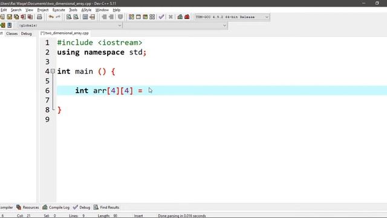Switch to the Debug tab in left panel

(x=26, y=34)
